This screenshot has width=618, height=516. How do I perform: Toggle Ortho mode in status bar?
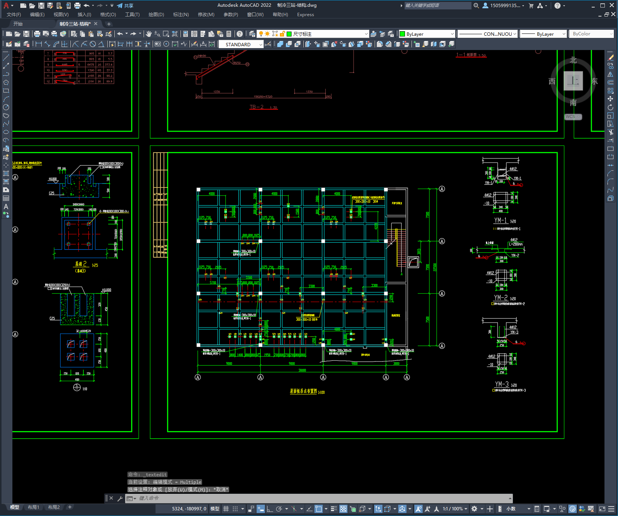click(270, 509)
